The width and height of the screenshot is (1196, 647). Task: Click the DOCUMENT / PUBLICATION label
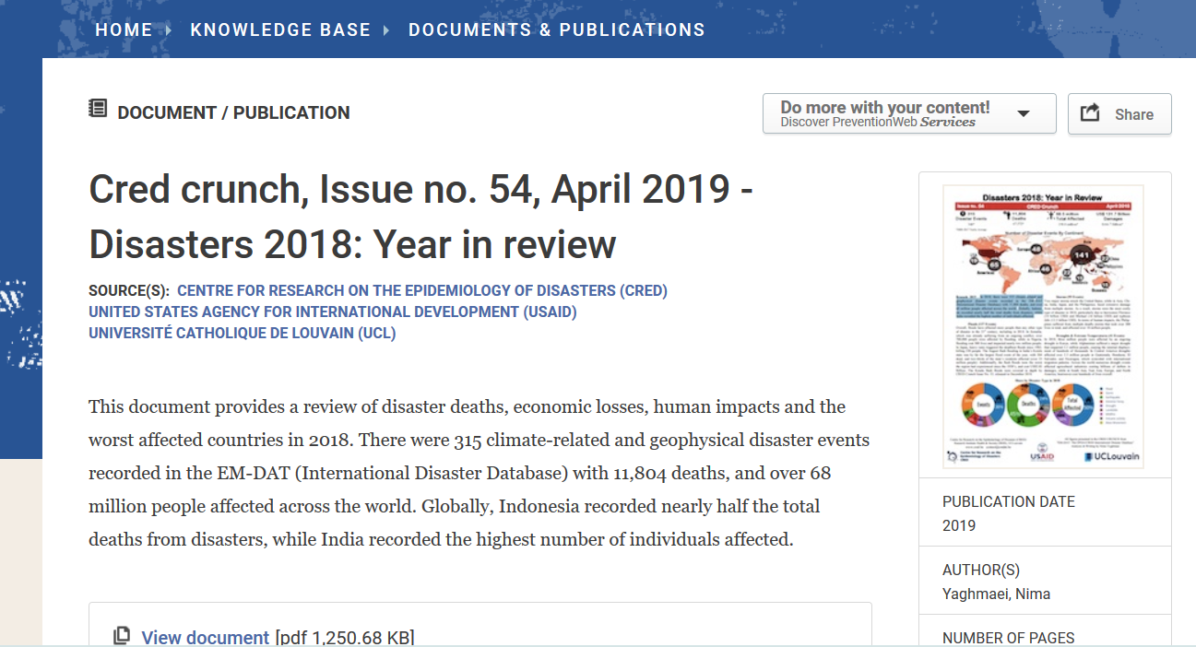[x=233, y=112]
